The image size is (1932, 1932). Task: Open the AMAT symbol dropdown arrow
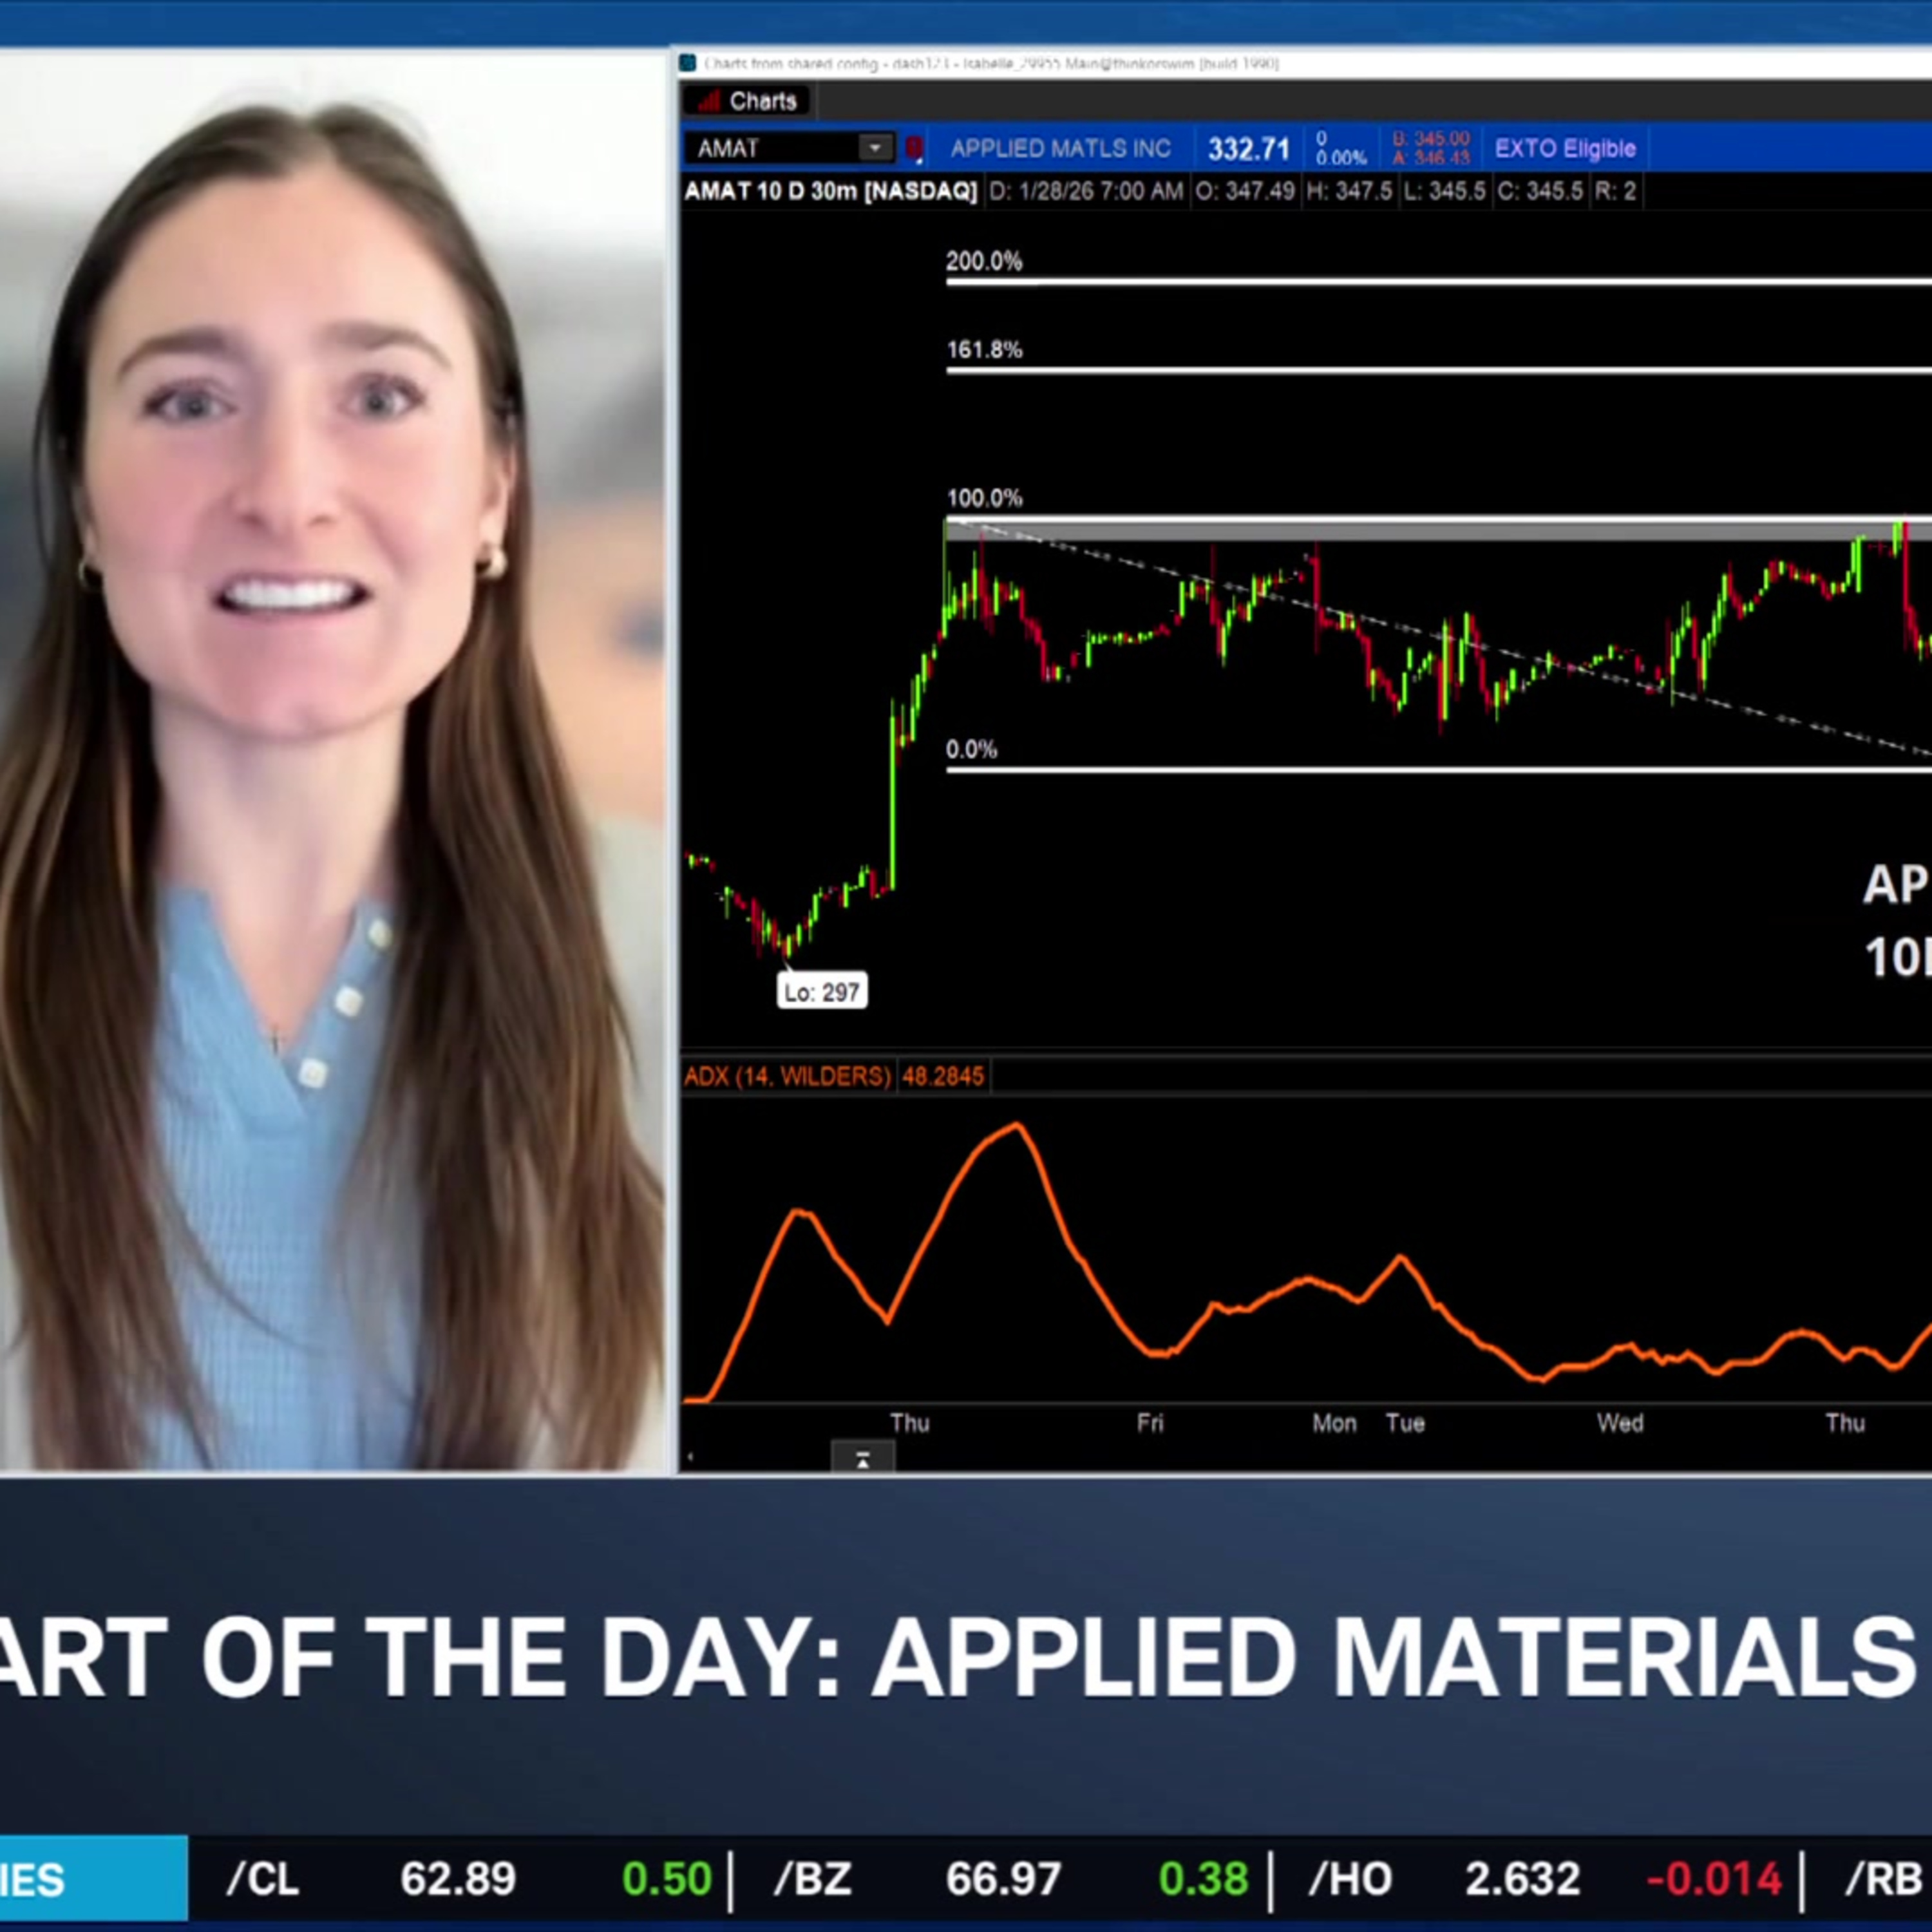(x=875, y=148)
